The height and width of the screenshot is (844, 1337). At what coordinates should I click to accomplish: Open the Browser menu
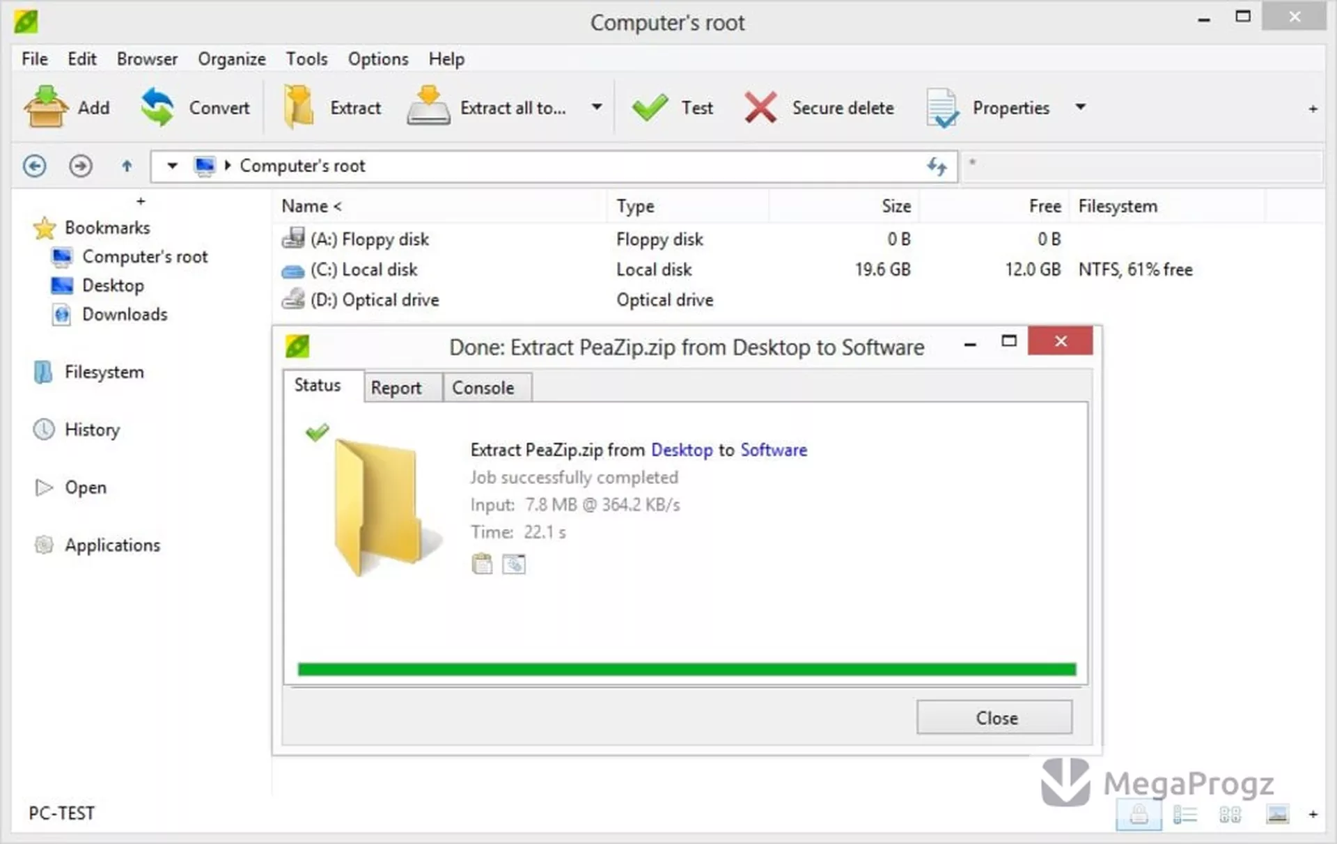coord(147,59)
